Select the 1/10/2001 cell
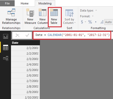 (25, 97)
